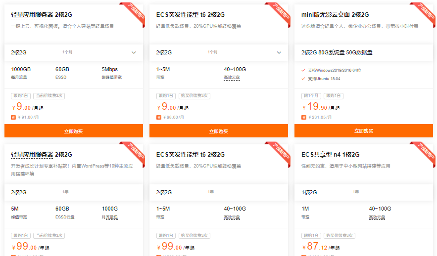The width and height of the screenshot is (437, 256).
Task: Click description 性能无约束，适用于中小型网站搭建等应用
Action: point(345,166)
